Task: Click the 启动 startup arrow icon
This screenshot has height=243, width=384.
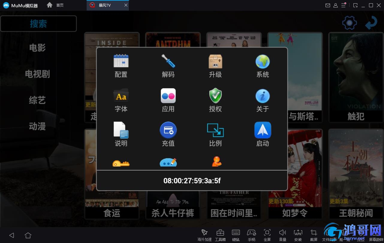Action: 263,130
